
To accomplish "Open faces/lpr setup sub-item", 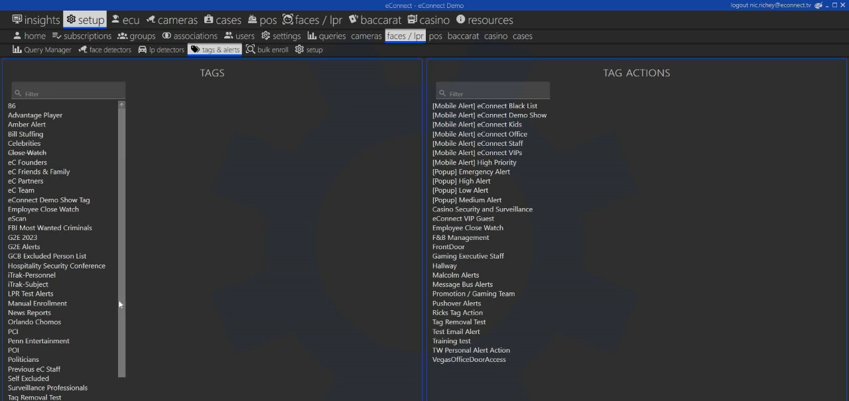I will [x=308, y=50].
